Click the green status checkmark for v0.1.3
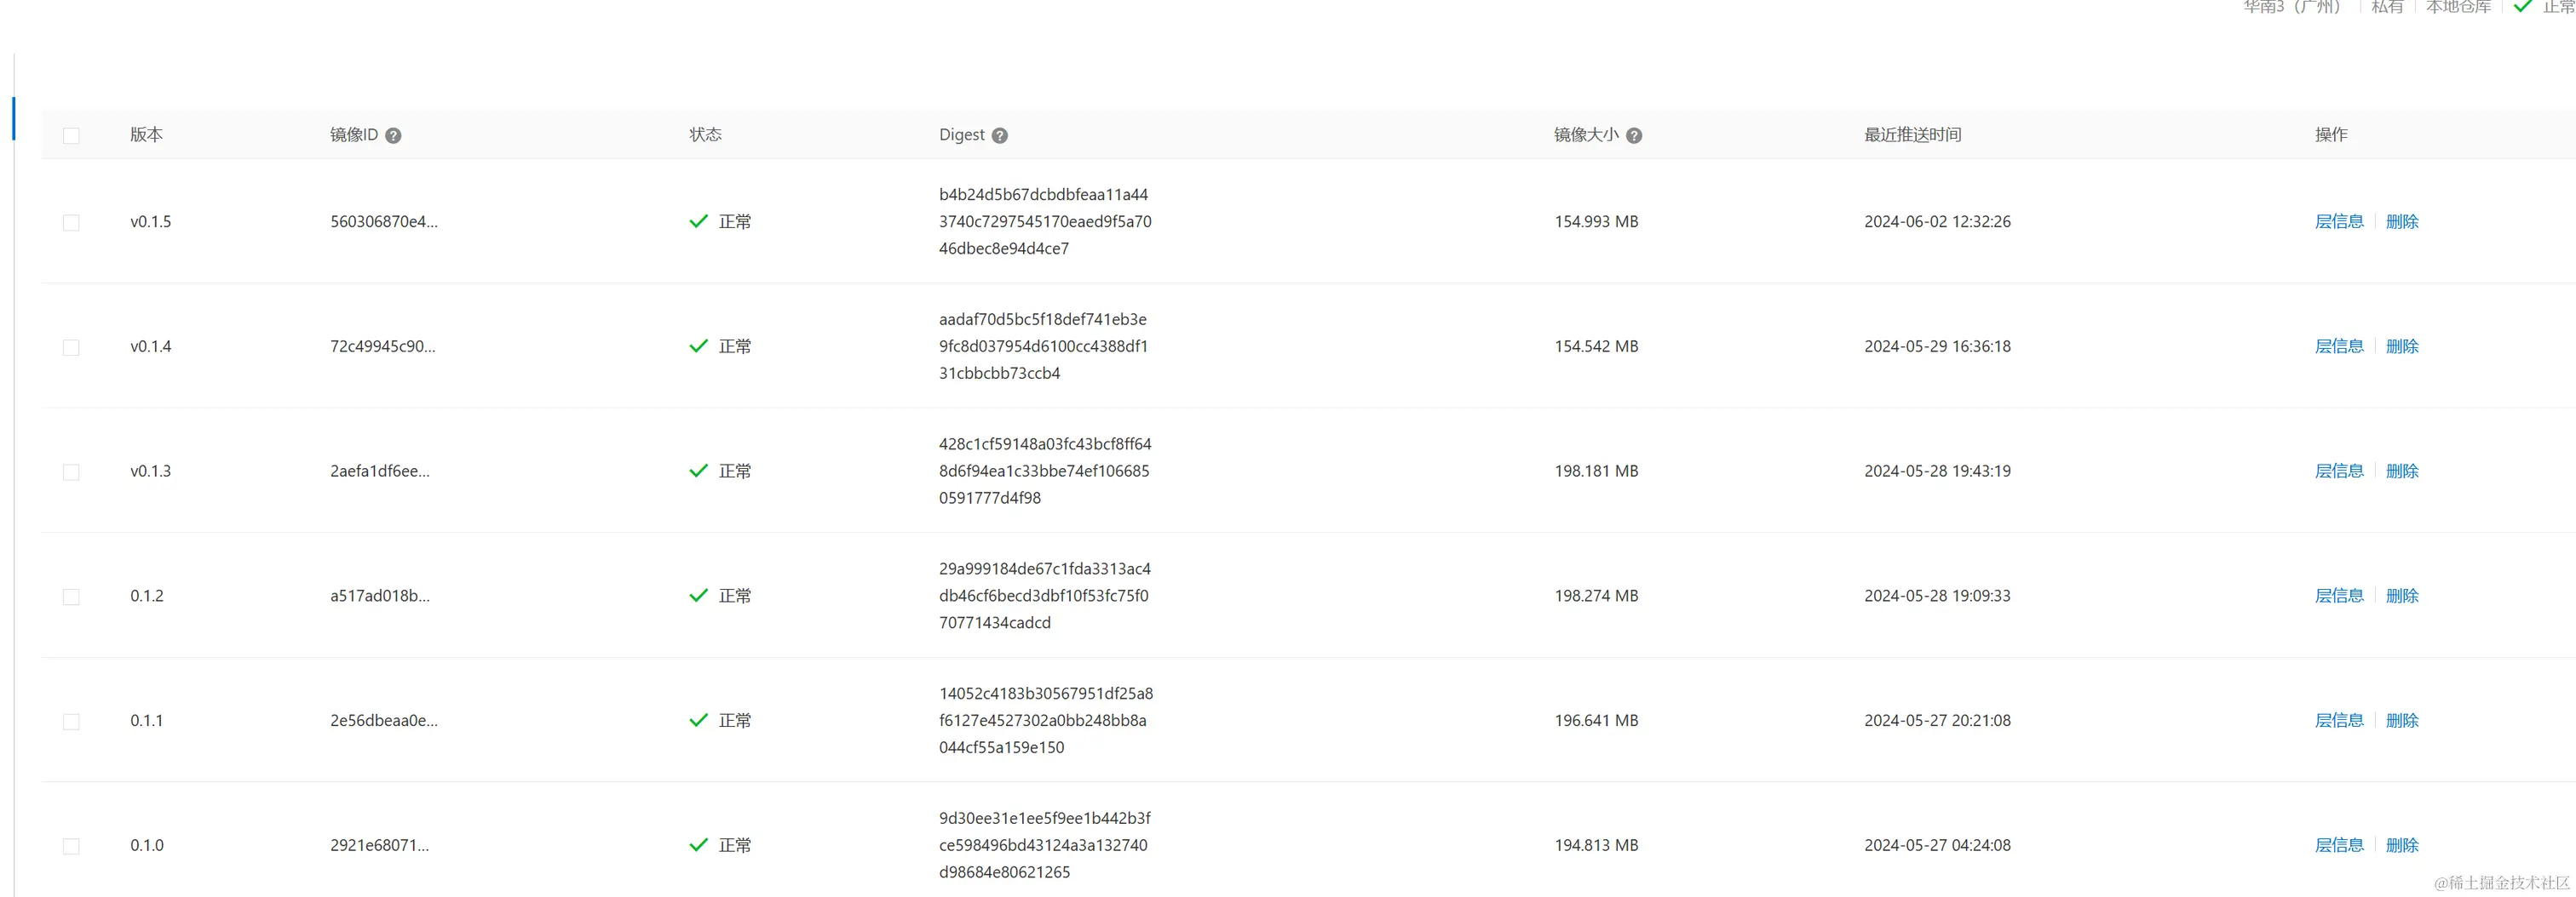Viewport: 2576px width, 897px height. tap(698, 471)
